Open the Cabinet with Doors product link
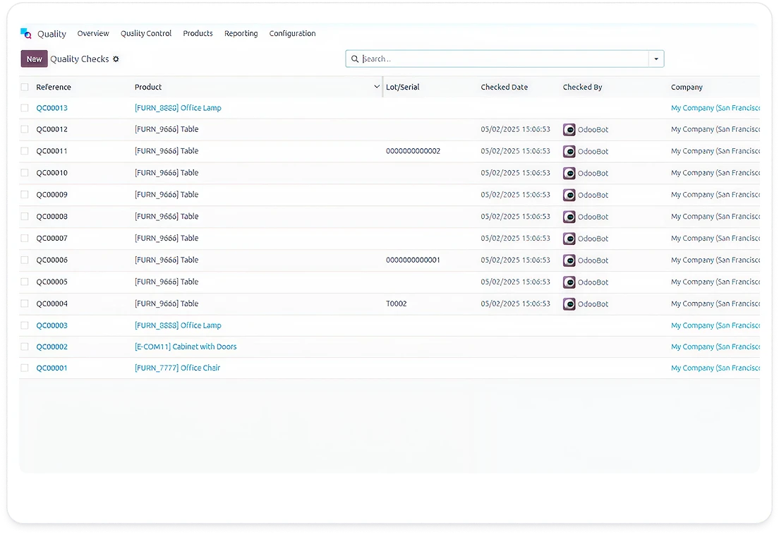779x535 pixels. [186, 347]
